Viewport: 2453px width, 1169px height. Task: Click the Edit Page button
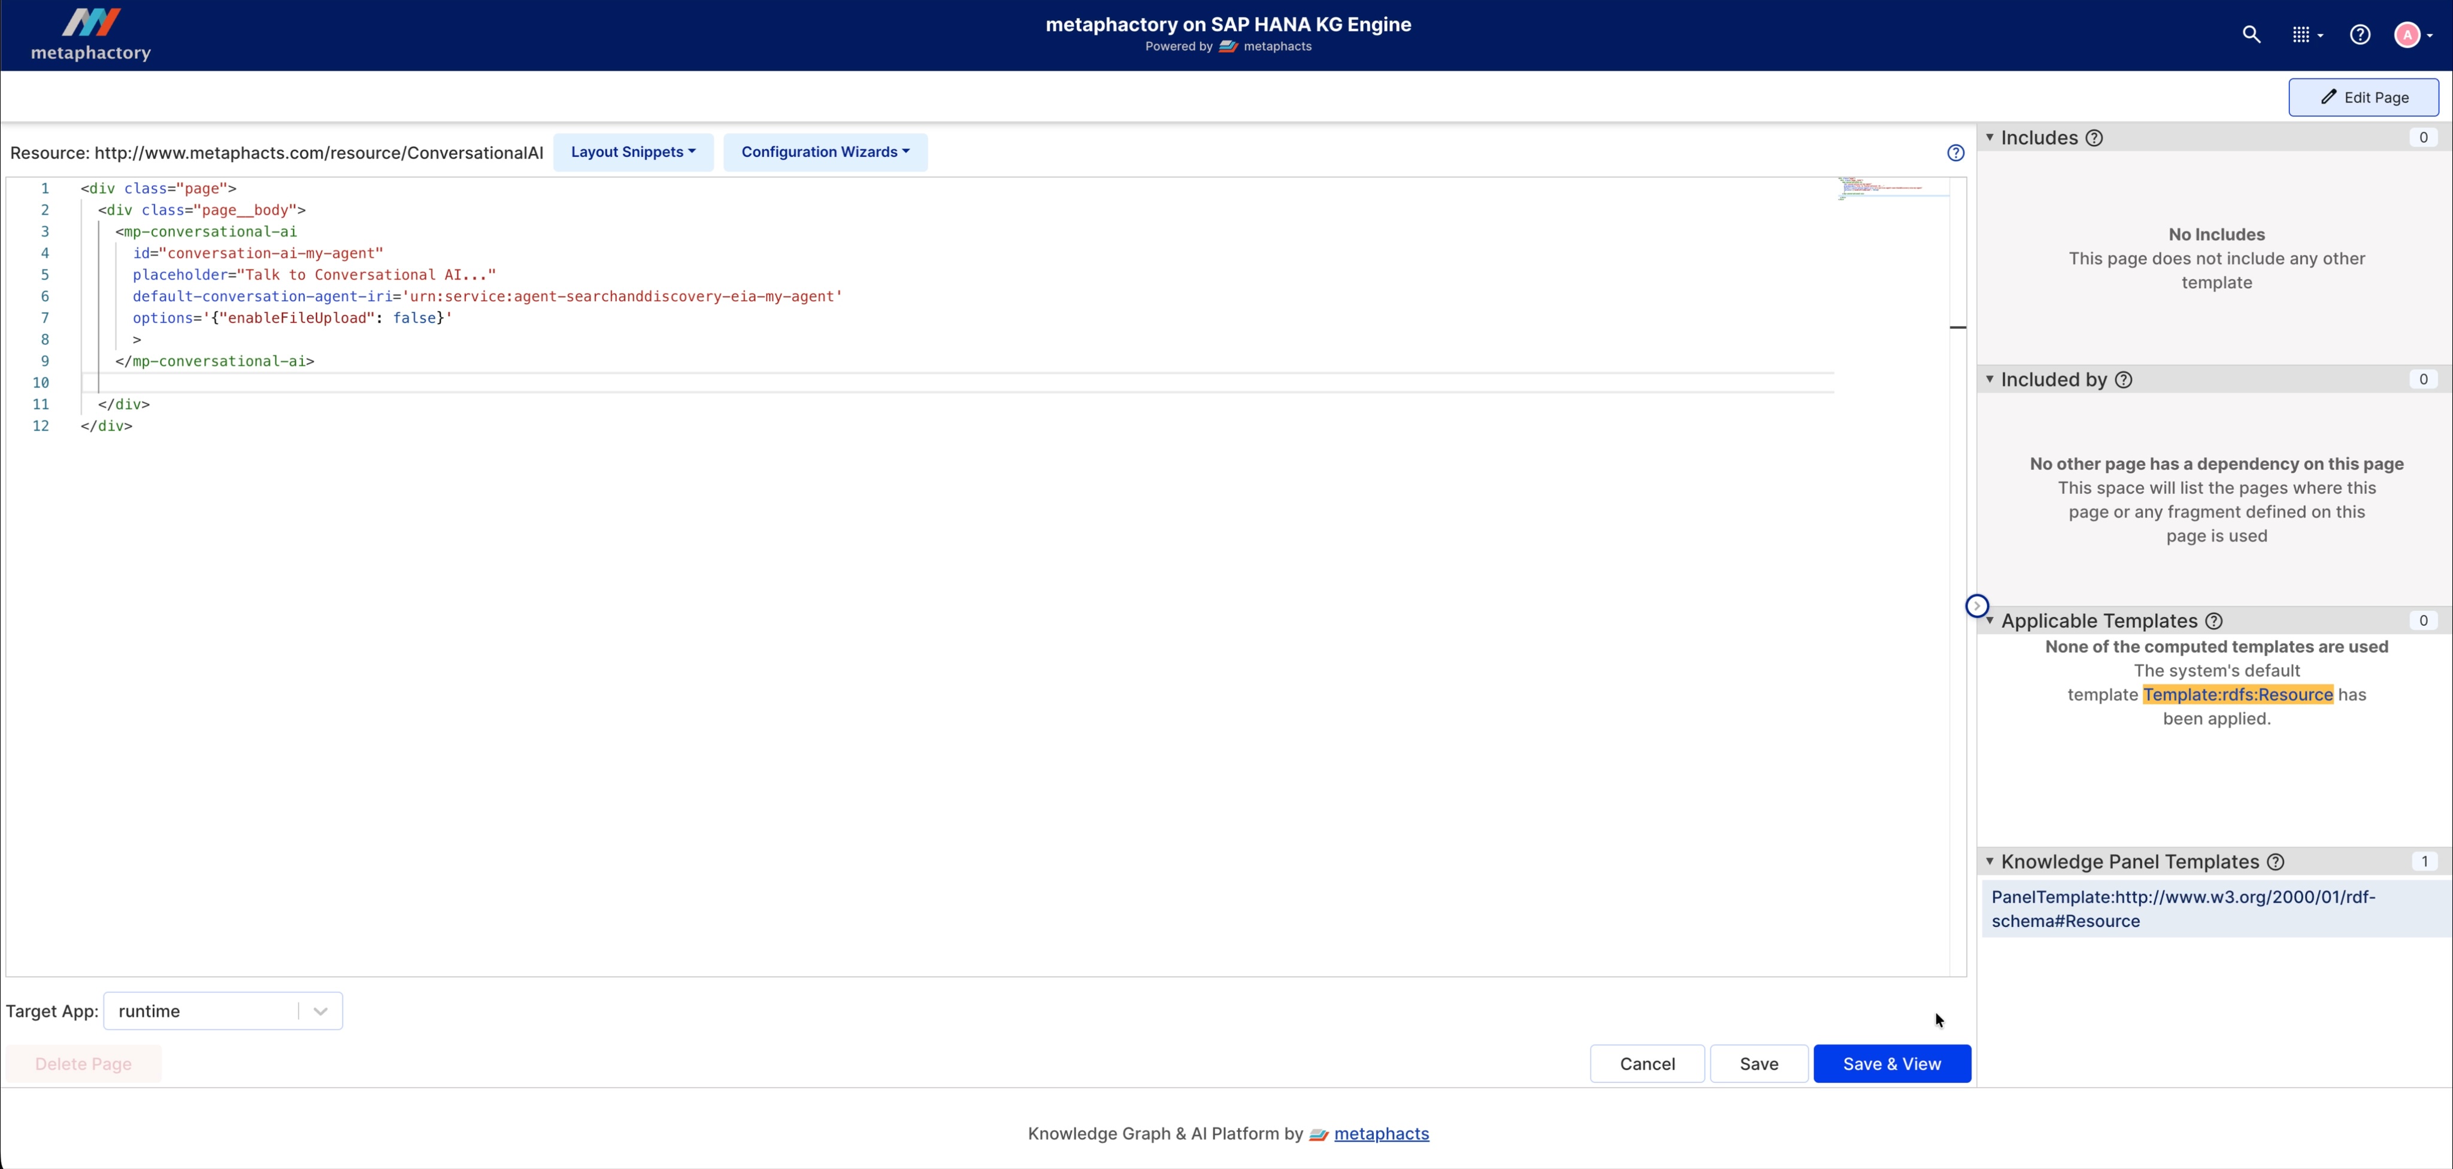[2364, 97]
